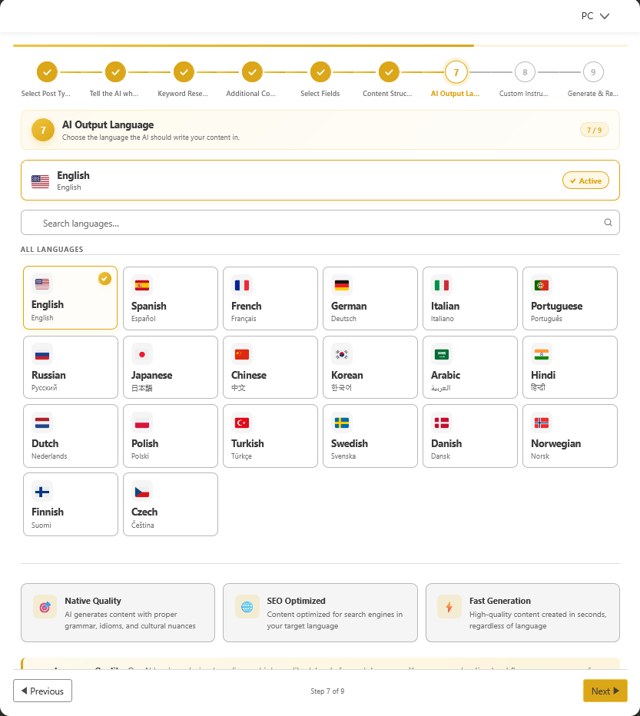Activate Portuguese language option
Viewport: 640px width, 716px height.
[569, 298]
